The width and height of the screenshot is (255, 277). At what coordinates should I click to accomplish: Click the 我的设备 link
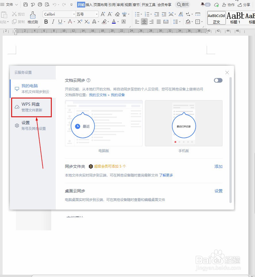(118, 95)
